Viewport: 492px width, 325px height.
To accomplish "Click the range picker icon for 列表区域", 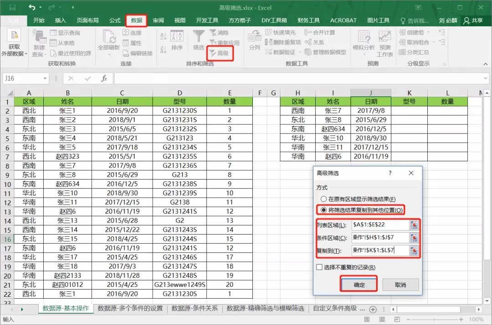I will [414, 225].
